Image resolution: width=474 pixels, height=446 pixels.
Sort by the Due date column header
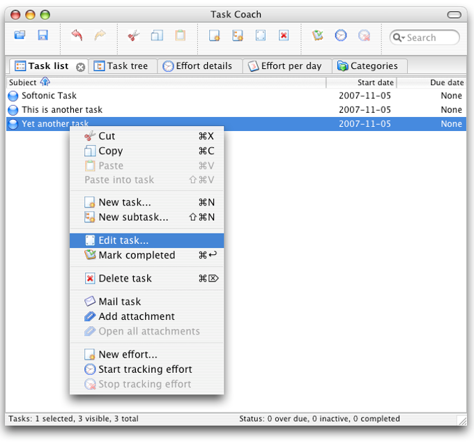click(431, 82)
